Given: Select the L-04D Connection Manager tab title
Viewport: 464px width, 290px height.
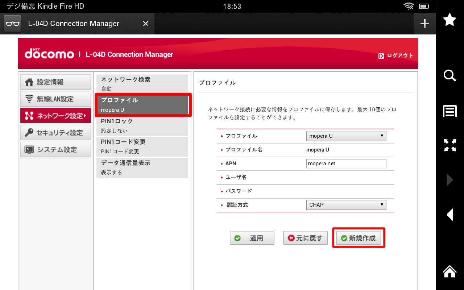Looking at the screenshot, I should click(x=74, y=24).
